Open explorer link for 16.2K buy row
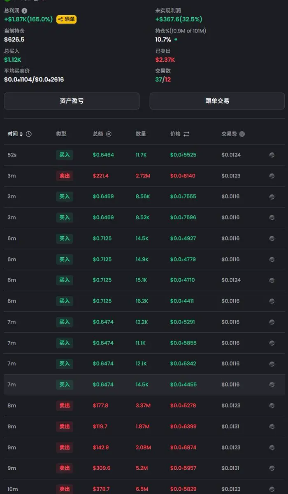288x494 pixels. point(272,301)
